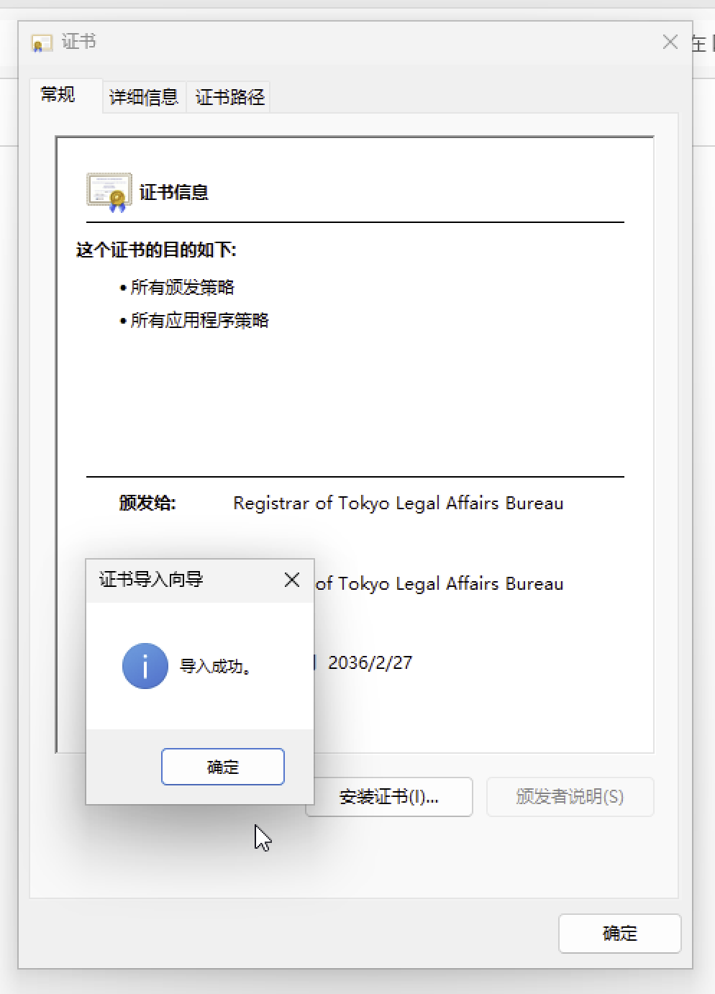Click the 证书导入向导 dialog title bar
Image resolution: width=715 pixels, height=994 pixels.
pyautogui.click(x=184, y=580)
